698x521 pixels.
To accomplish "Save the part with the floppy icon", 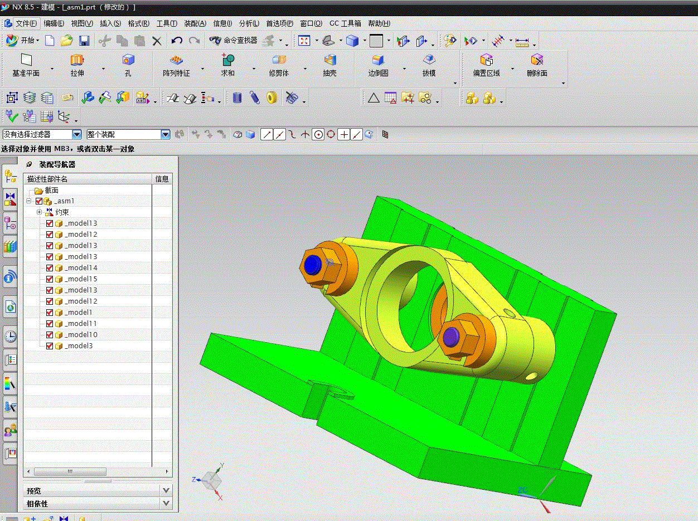I will click(x=84, y=41).
